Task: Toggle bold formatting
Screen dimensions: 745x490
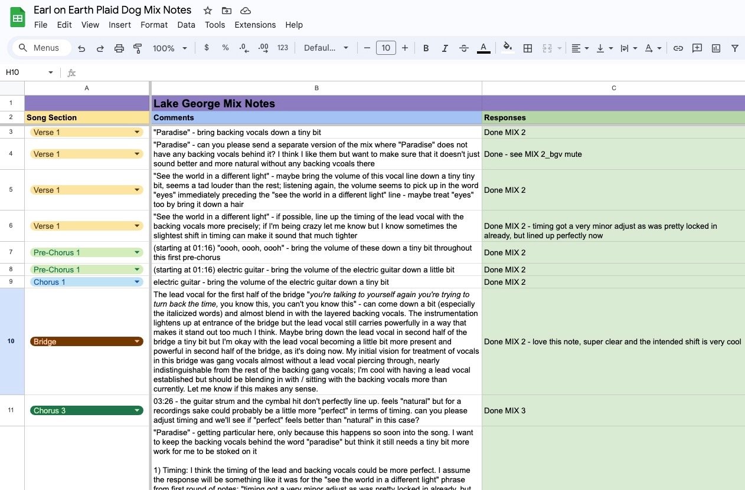Action: [x=426, y=48]
